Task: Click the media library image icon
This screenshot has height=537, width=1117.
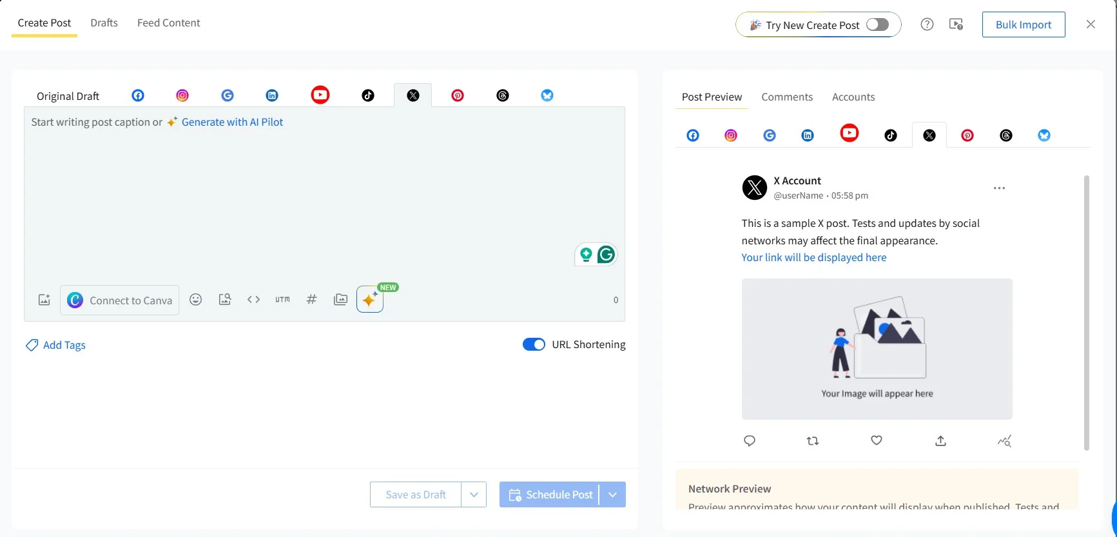Action: pos(225,299)
